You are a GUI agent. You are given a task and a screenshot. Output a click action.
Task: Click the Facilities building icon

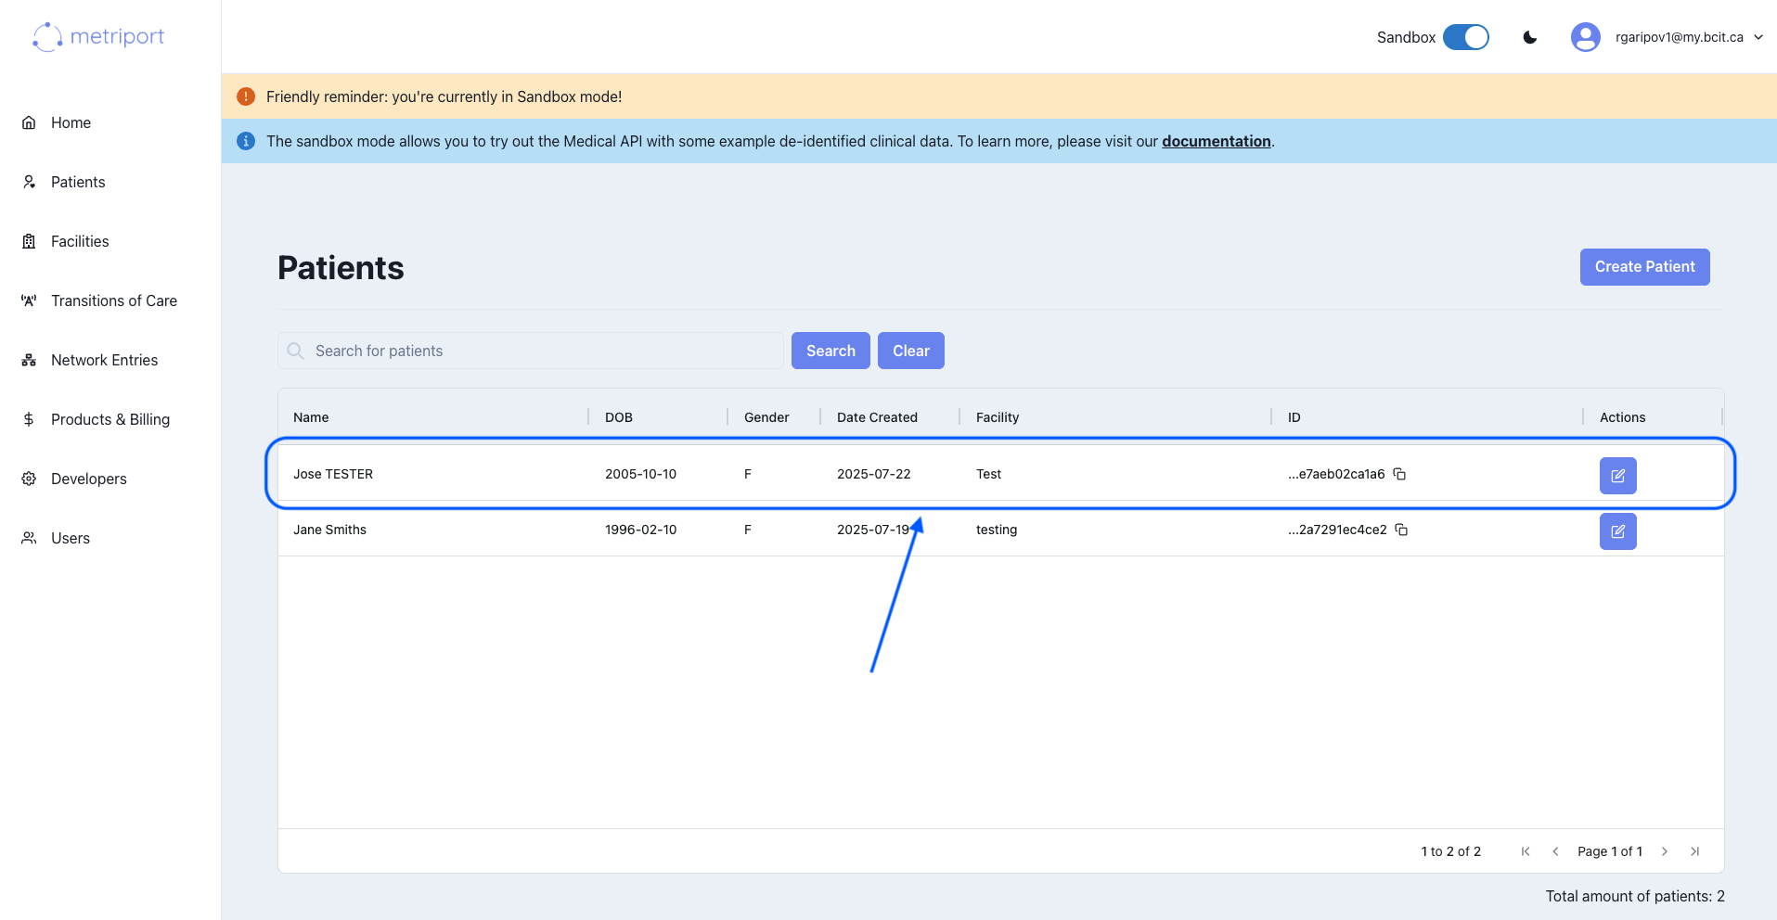click(29, 240)
